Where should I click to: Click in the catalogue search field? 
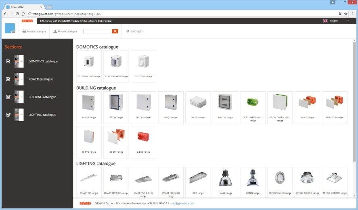(98, 31)
